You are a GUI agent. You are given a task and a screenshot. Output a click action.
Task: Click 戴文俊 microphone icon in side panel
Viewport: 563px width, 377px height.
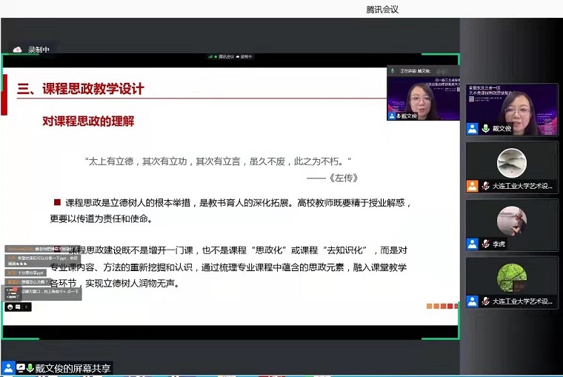tap(485, 129)
